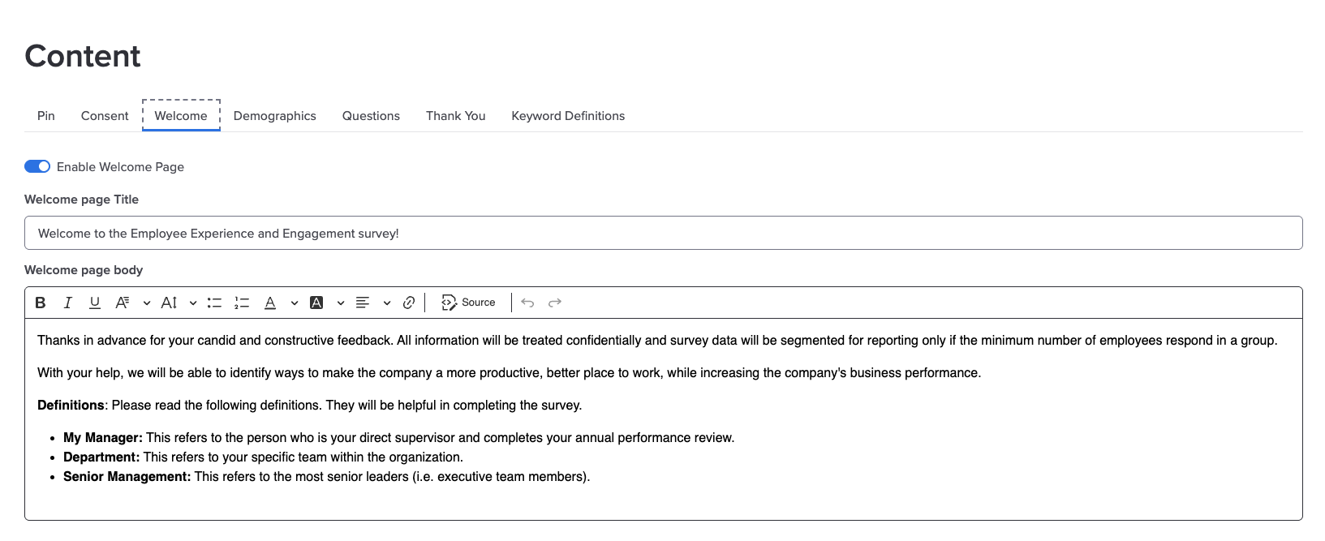Open the text alignment dropdown
The image size is (1325, 541).
click(x=373, y=303)
